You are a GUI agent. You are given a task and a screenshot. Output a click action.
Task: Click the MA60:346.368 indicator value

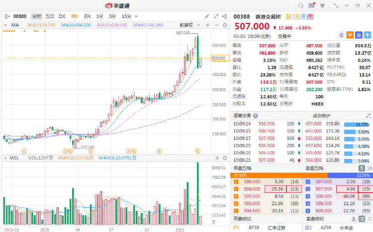pos(148,25)
